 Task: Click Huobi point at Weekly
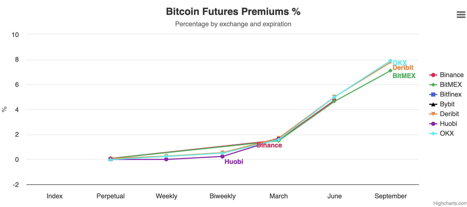(x=166, y=159)
